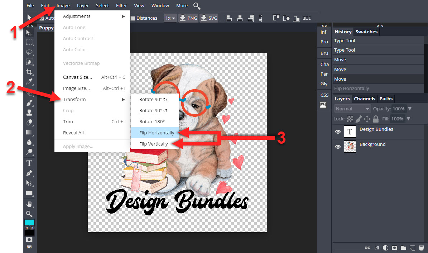Select the Hand tool

pos(29,204)
